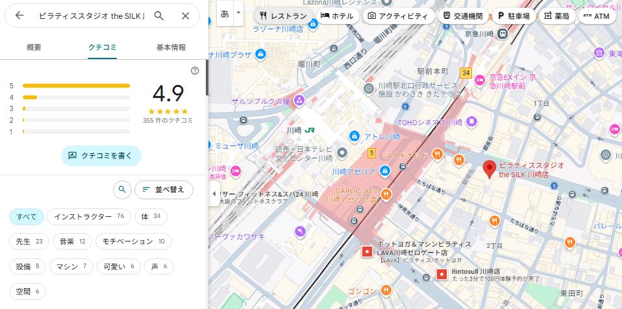
Task: Click the レストラン category button
Action: [x=282, y=16]
